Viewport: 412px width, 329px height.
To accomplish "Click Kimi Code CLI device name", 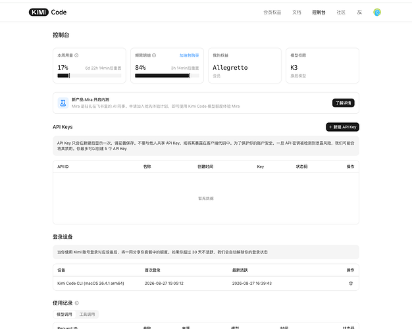I will (91, 284).
